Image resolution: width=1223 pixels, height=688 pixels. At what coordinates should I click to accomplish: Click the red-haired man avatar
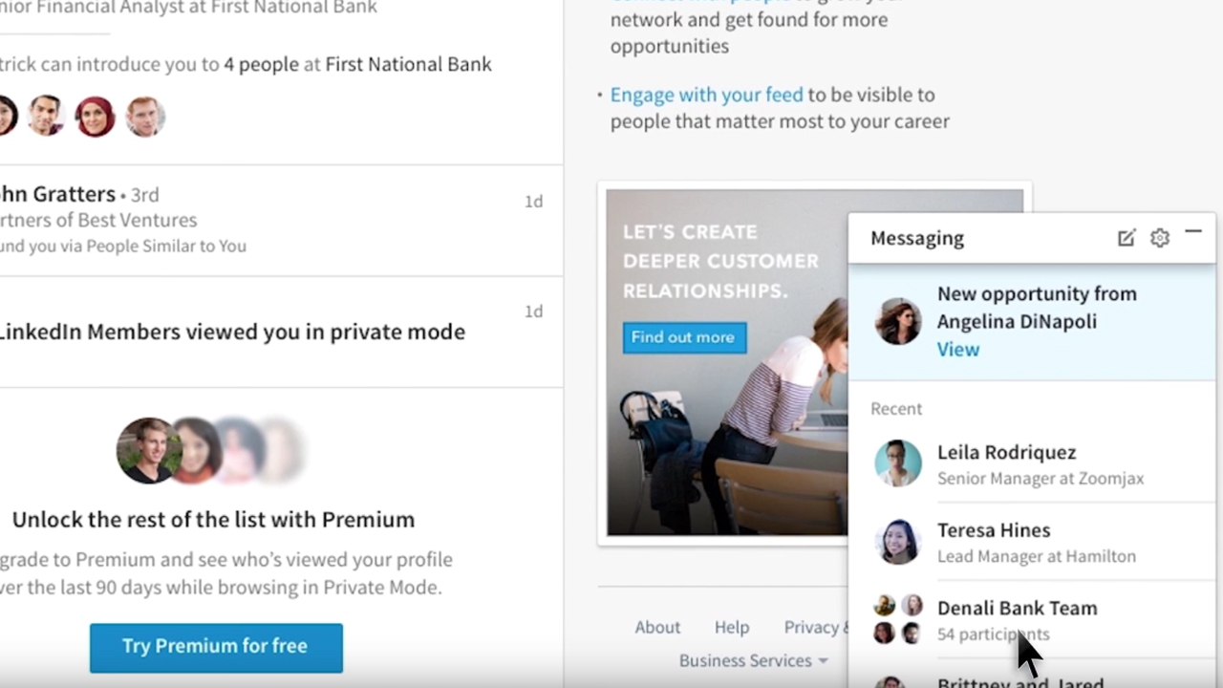(x=145, y=117)
